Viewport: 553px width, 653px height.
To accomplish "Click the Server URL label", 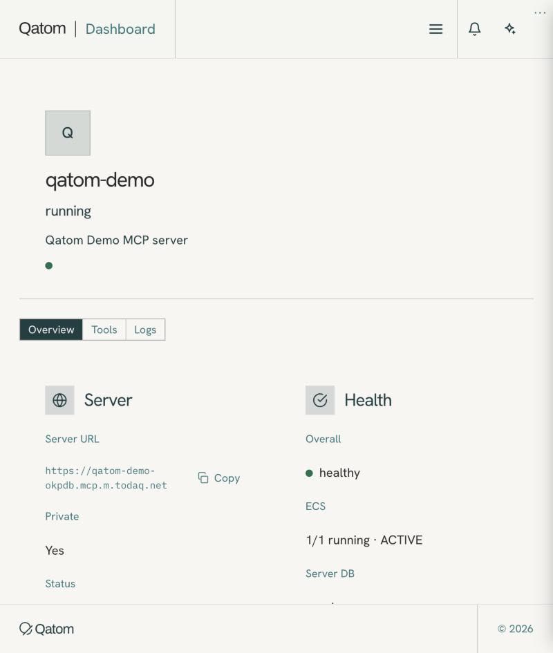I will [x=72, y=439].
